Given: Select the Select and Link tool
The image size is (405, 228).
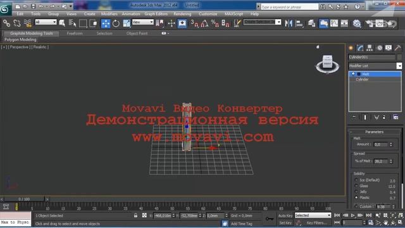Looking at the screenshot, I should pos(6,23).
